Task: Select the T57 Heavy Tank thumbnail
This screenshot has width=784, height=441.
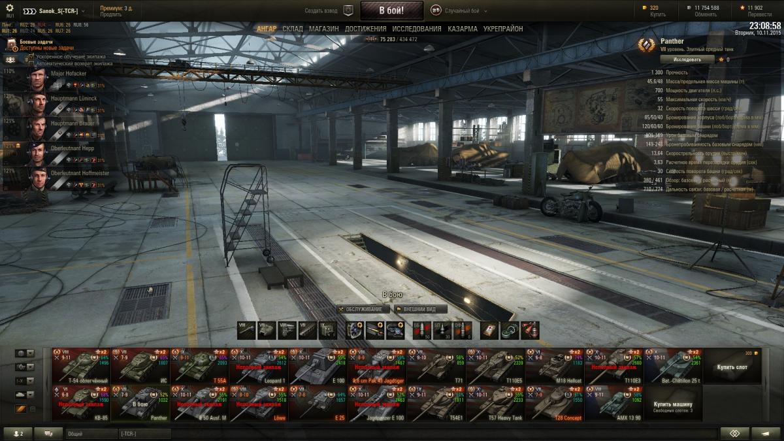Action: click(x=496, y=404)
